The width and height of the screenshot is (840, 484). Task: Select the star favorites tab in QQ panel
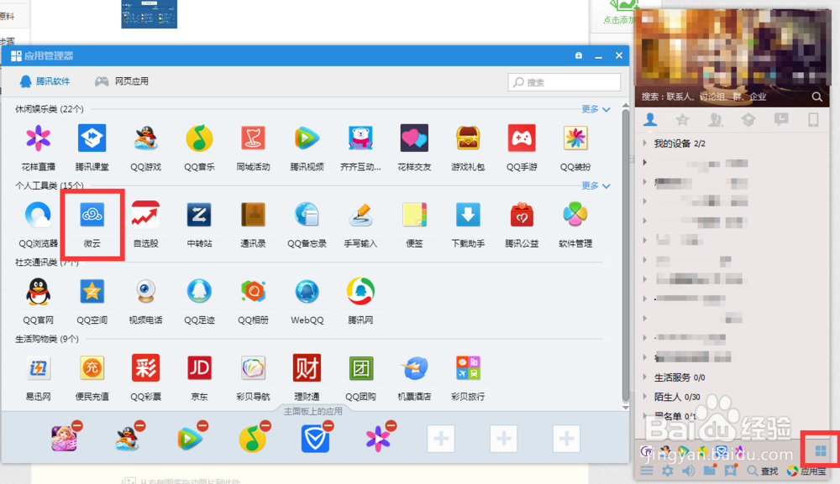coord(682,120)
